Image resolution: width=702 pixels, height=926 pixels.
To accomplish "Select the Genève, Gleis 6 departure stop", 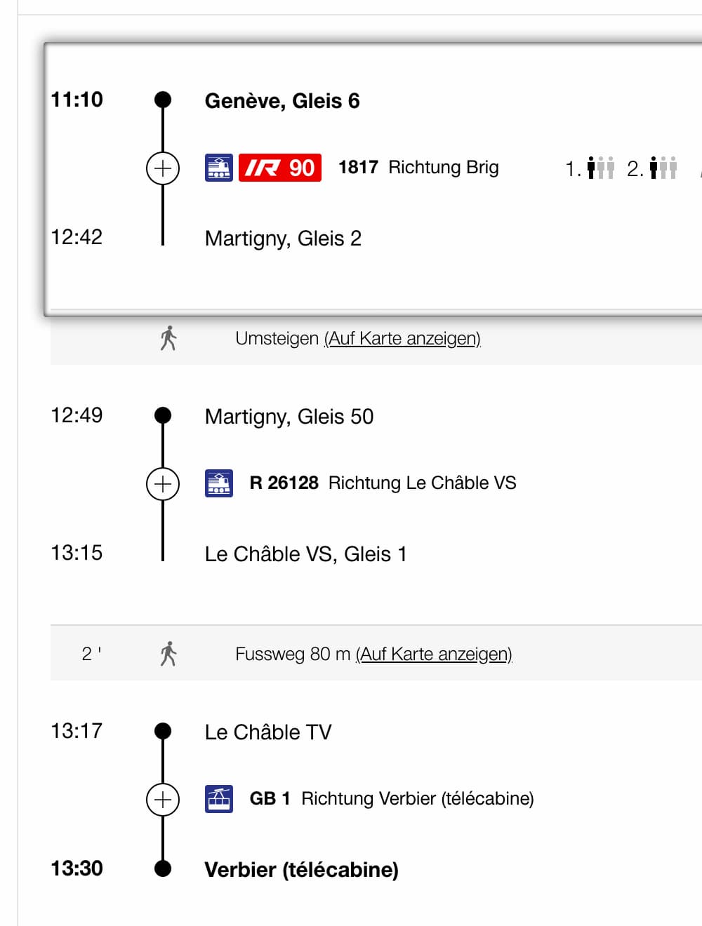I will click(x=282, y=101).
